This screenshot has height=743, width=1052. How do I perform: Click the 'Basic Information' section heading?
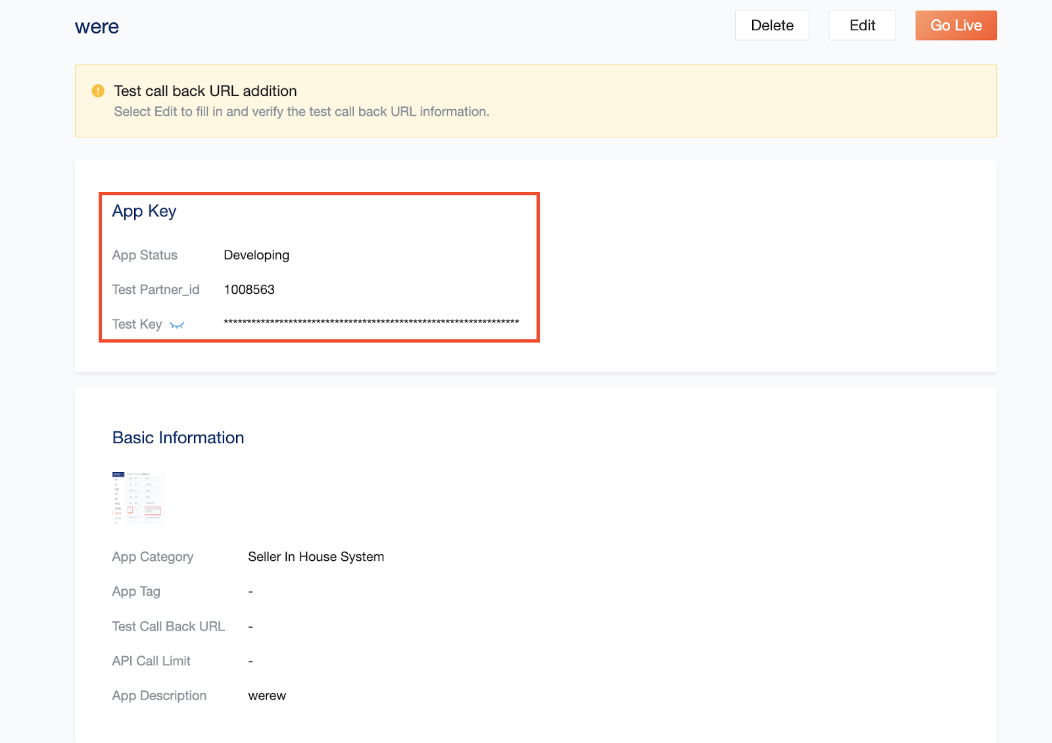click(x=178, y=438)
